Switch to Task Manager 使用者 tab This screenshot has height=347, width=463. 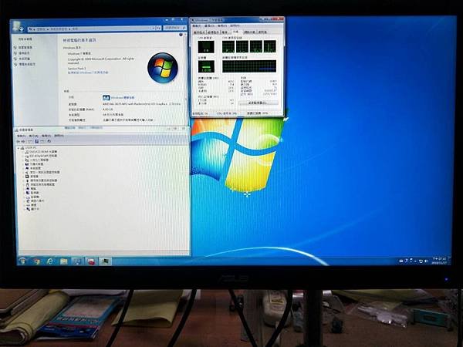[x=262, y=32]
